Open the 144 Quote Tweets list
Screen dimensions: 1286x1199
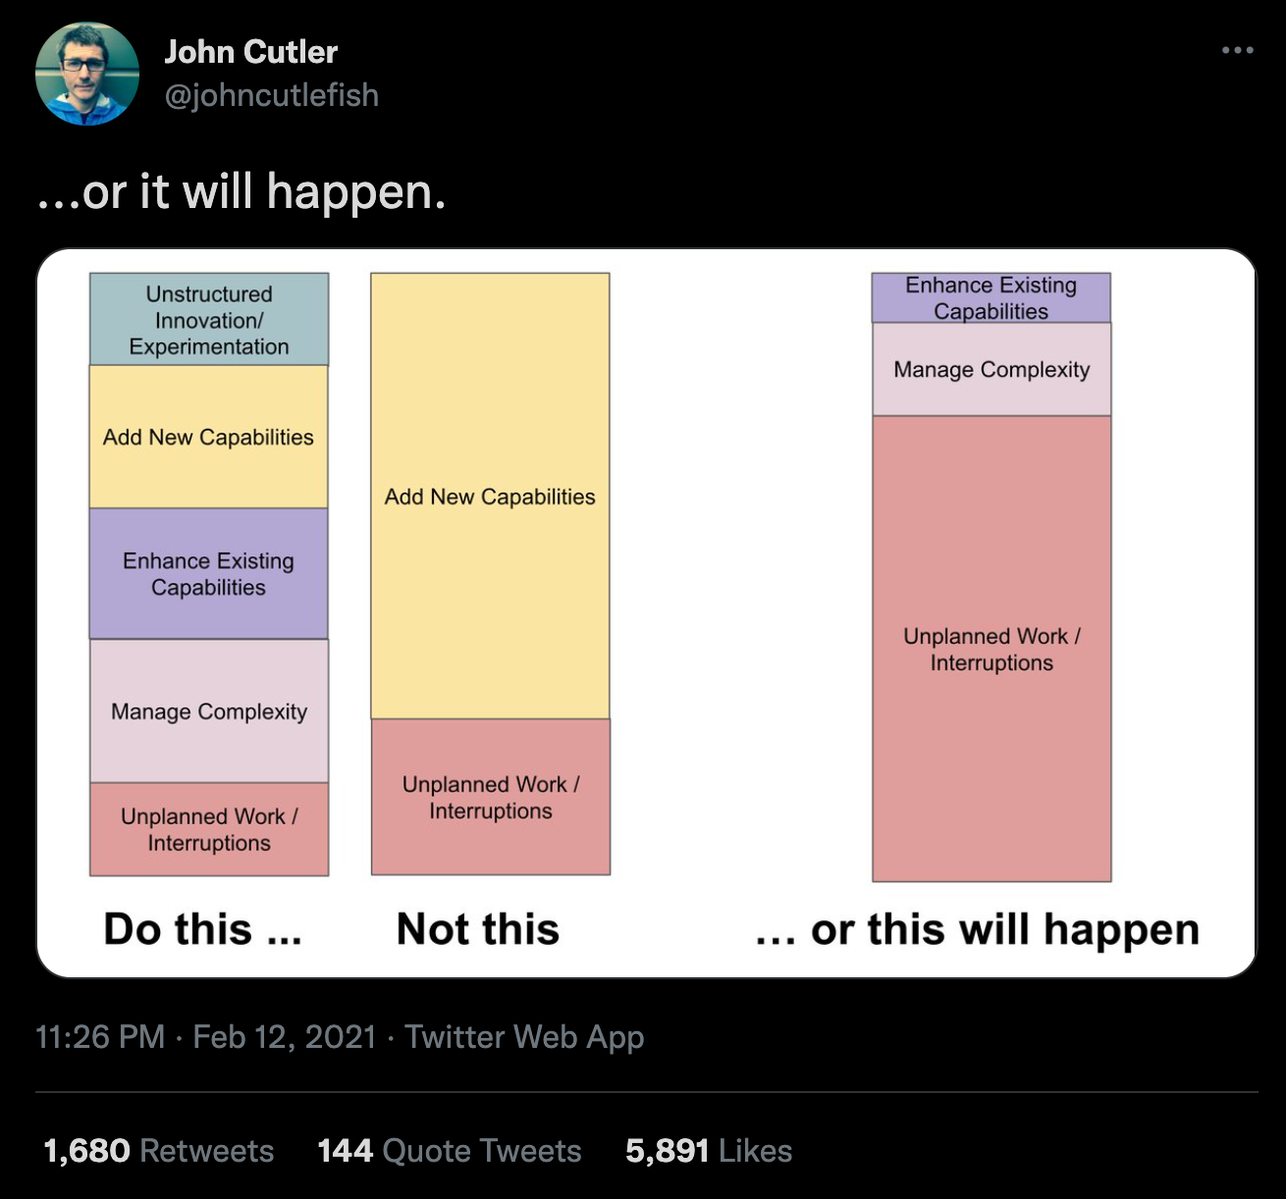pyautogui.click(x=450, y=1150)
